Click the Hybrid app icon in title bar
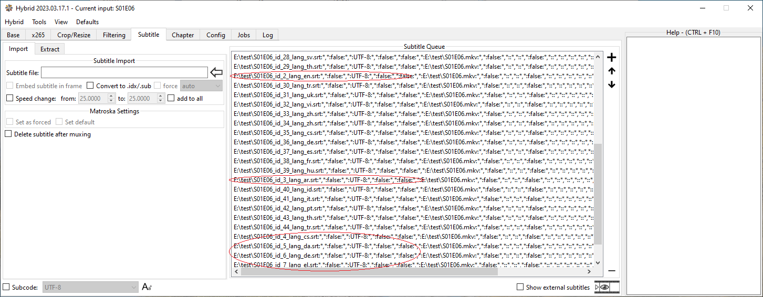 tap(8, 8)
